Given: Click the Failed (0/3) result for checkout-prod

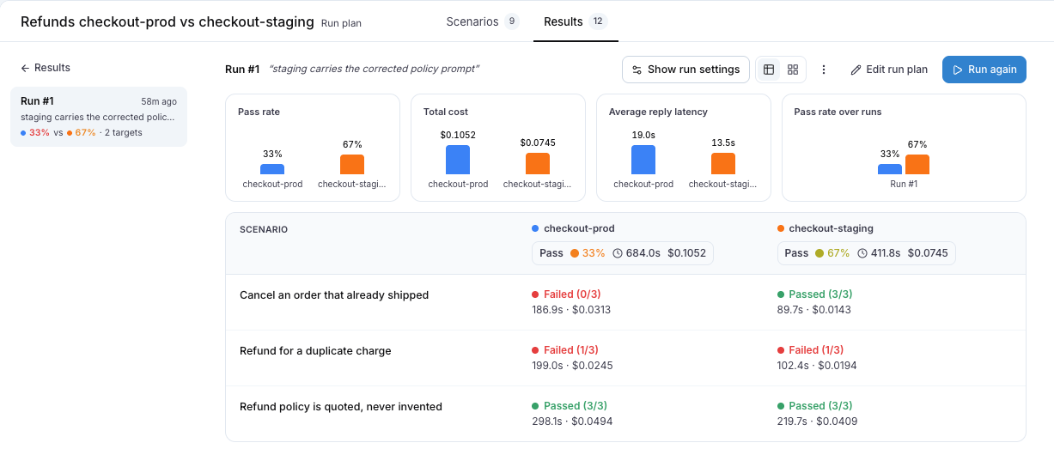Looking at the screenshot, I should (565, 294).
